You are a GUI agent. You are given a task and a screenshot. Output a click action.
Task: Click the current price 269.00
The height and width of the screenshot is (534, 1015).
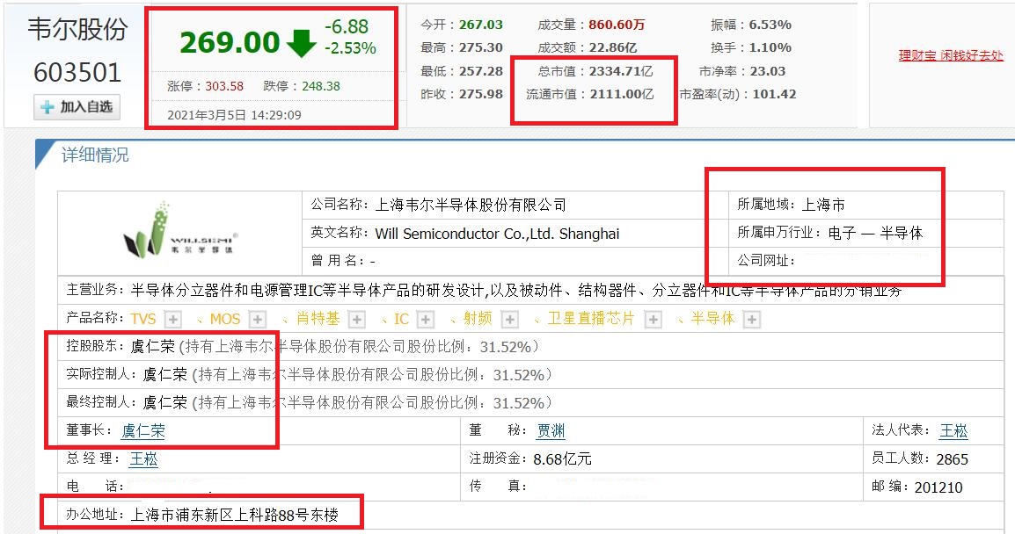[x=230, y=43]
